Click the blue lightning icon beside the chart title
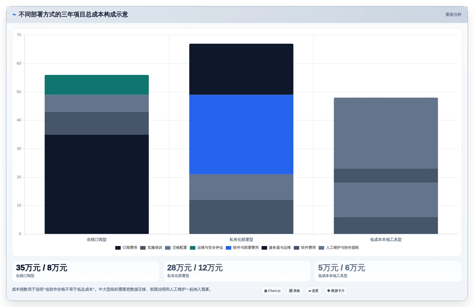The height and width of the screenshot is (307, 474). (14, 15)
